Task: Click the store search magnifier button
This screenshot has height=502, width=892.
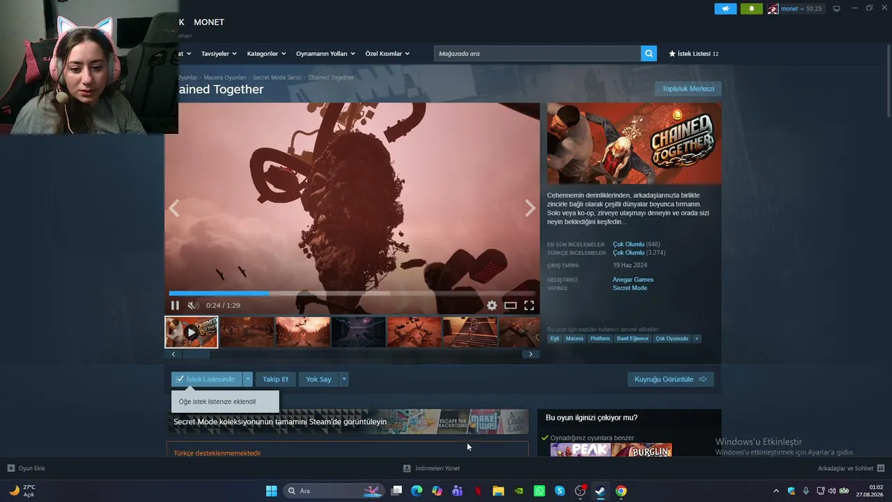Action: [649, 54]
